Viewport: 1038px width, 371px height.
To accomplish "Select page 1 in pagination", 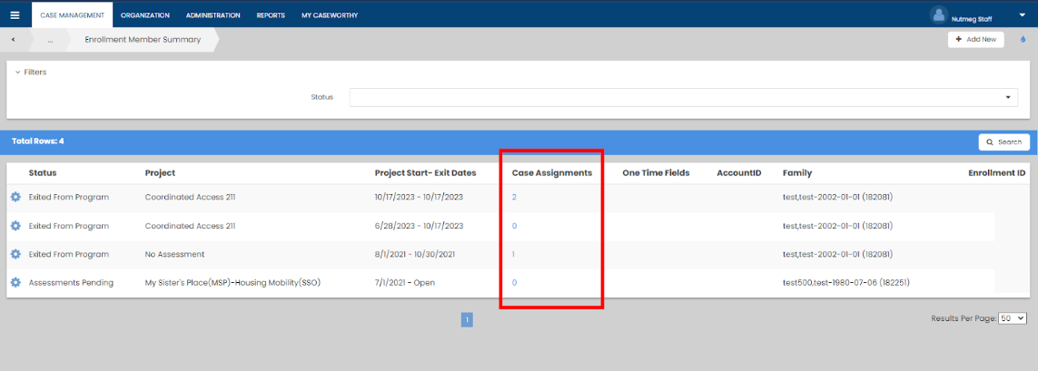I will (467, 319).
